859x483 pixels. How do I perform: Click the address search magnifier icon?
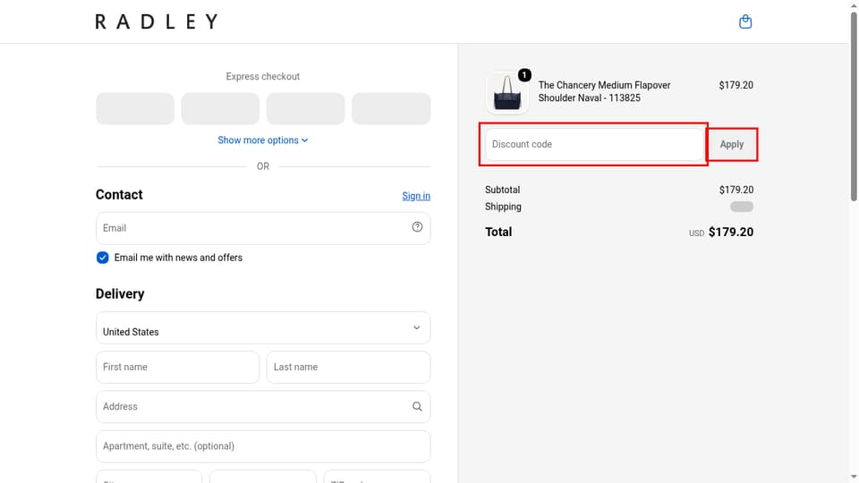pyautogui.click(x=417, y=406)
